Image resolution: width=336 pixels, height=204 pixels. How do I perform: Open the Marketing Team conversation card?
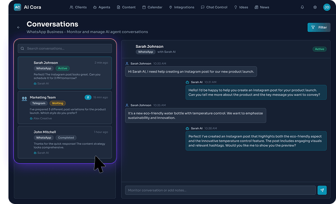tap(65, 108)
